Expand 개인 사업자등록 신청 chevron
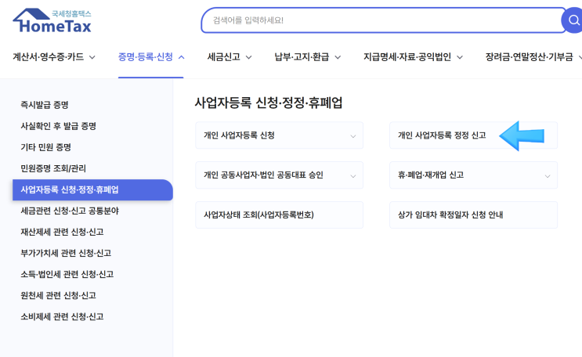The image size is (582, 357). click(352, 136)
